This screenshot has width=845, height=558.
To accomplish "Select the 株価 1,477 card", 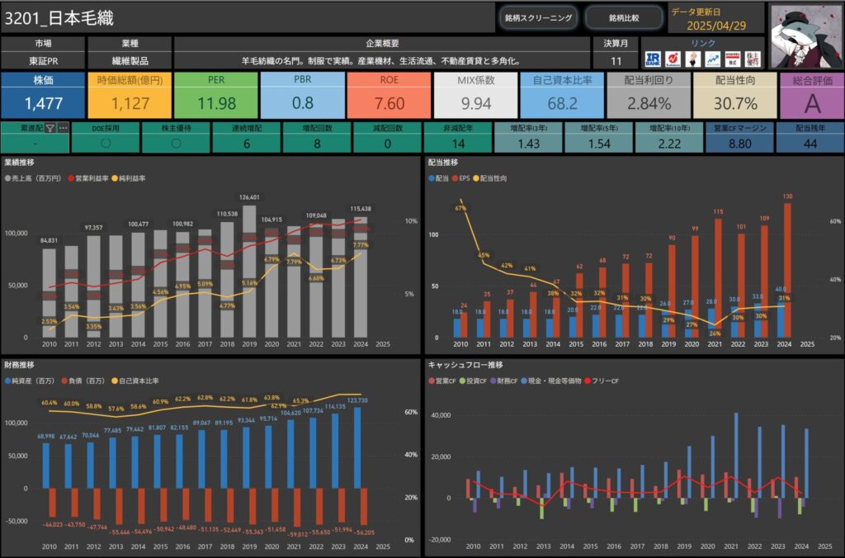I will (43, 95).
